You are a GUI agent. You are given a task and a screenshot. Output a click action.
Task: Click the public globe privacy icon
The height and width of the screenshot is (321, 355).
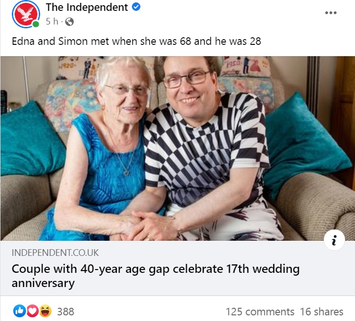click(69, 22)
